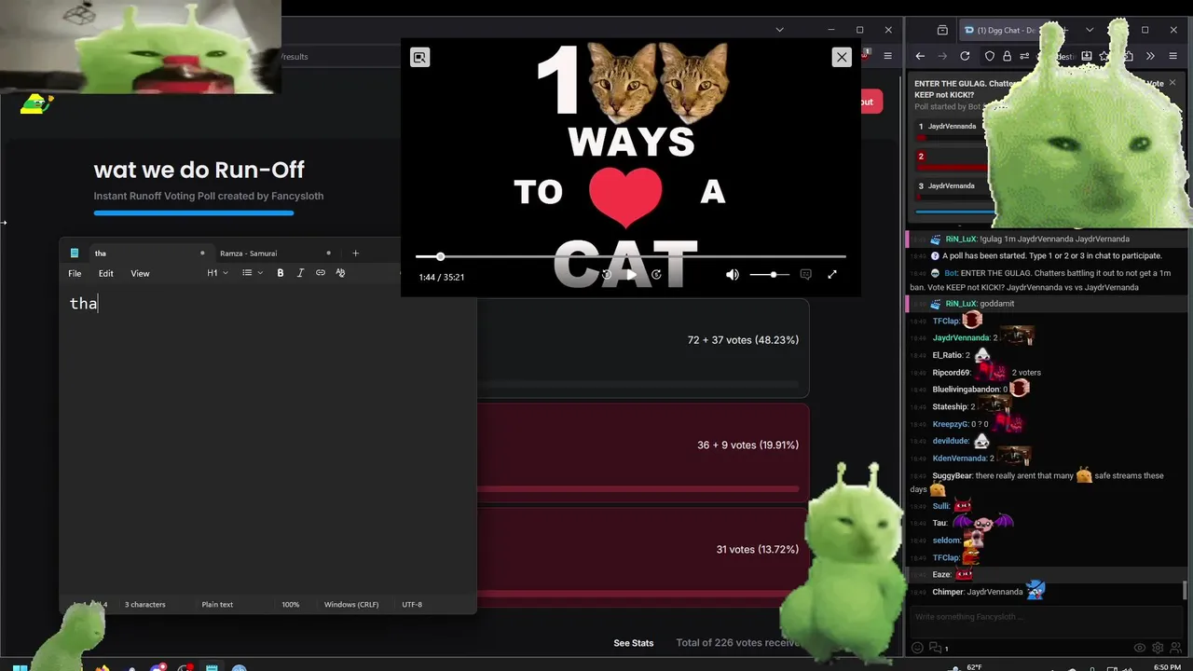
Task: Open the 100% zoom status entry
Action: click(291, 605)
